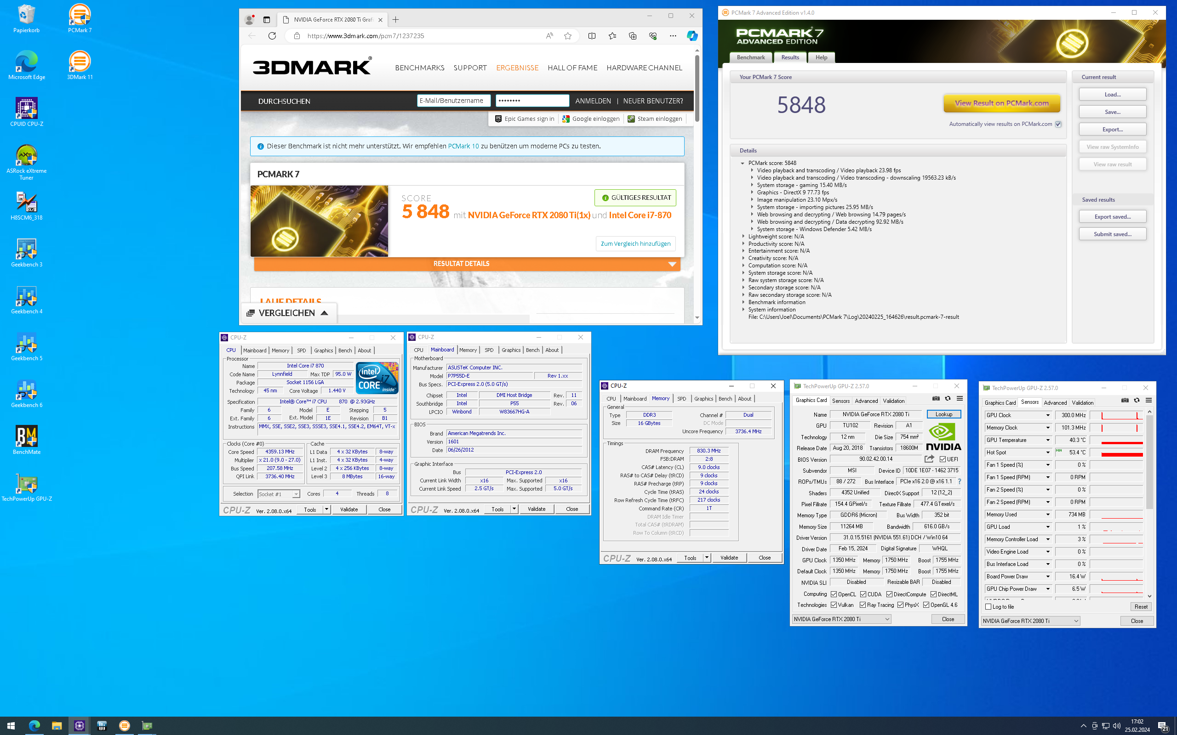Image resolution: width=1177 pixels, height=735 pixels.
Task: Toggle the OpenCL checkbox in GPU-Z
Action: (834, 594)
